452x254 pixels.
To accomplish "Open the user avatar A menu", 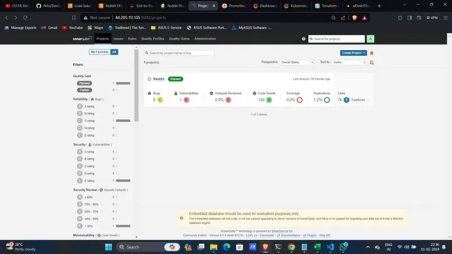I will [370, 39].
